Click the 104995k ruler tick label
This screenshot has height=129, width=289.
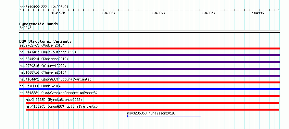pos(209,13)
